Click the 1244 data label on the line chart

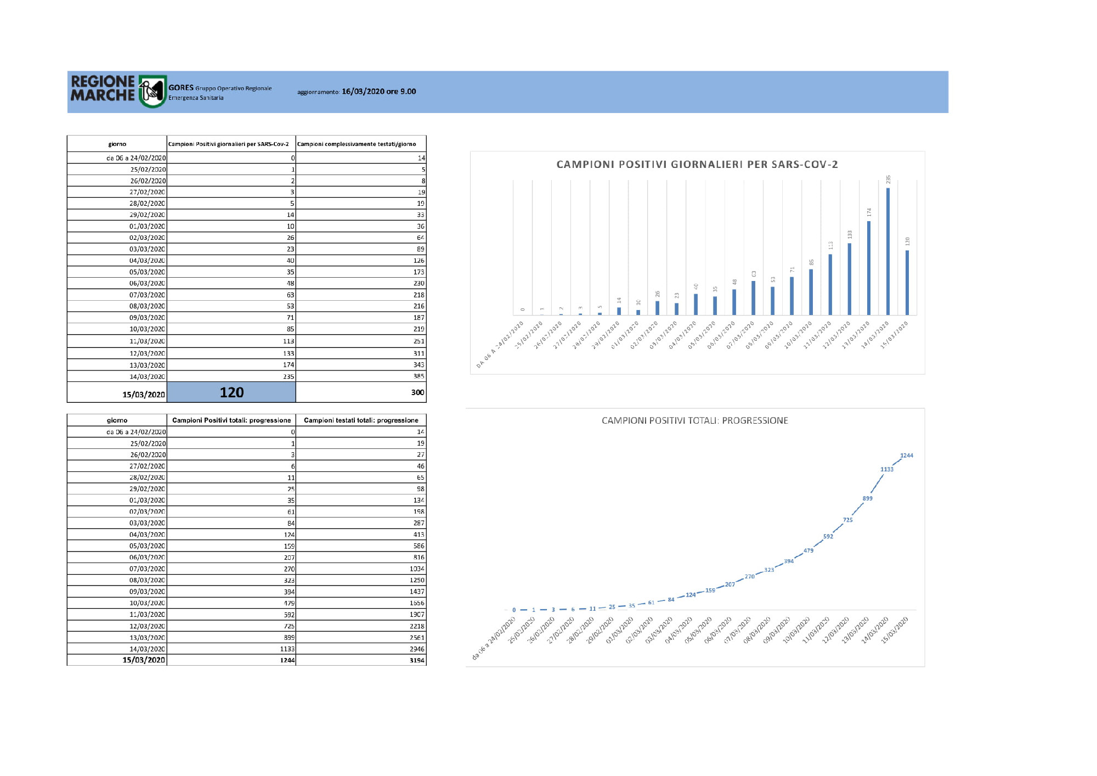pos(907,456)
